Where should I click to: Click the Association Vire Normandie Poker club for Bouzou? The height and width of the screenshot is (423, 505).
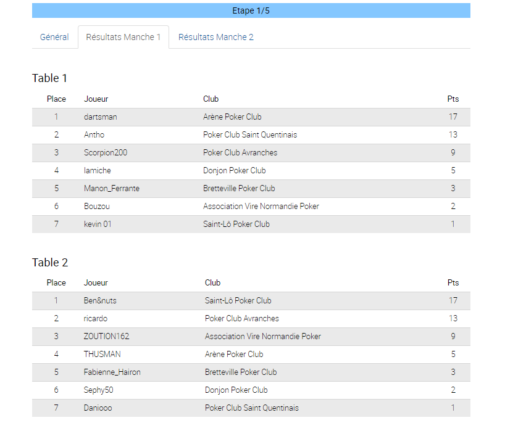pyautogui.click(x=261, y=206)
